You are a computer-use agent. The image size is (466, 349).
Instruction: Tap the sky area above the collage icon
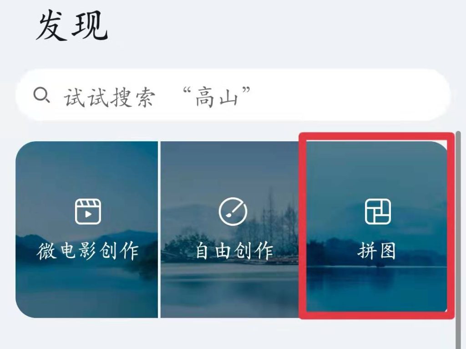376,169
